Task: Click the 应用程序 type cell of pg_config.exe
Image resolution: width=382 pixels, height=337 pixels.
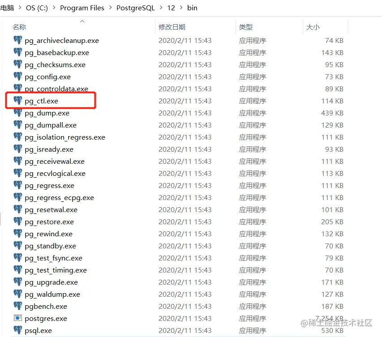Action: point(253,77)
